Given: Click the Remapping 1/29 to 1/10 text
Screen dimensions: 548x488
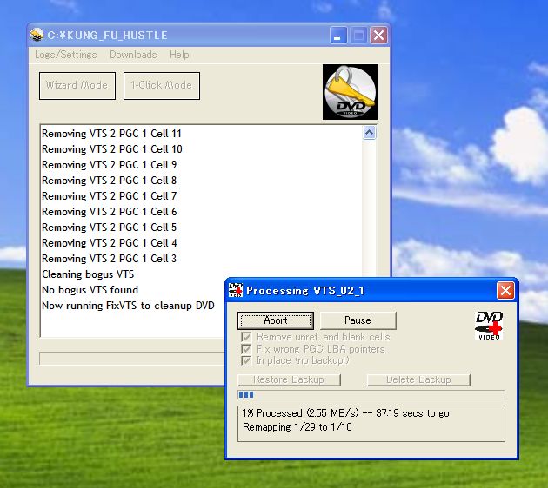Looking at the screenshot, I should click(x=297, y=427).
